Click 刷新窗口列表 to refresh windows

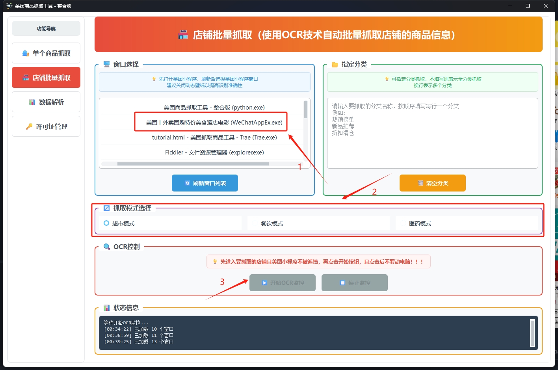(x=205, y=183)
